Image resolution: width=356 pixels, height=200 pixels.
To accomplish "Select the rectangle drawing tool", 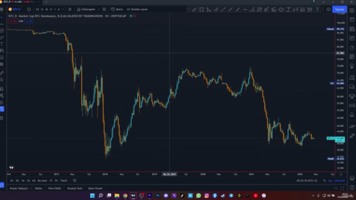I will click(x=201, y=9).
